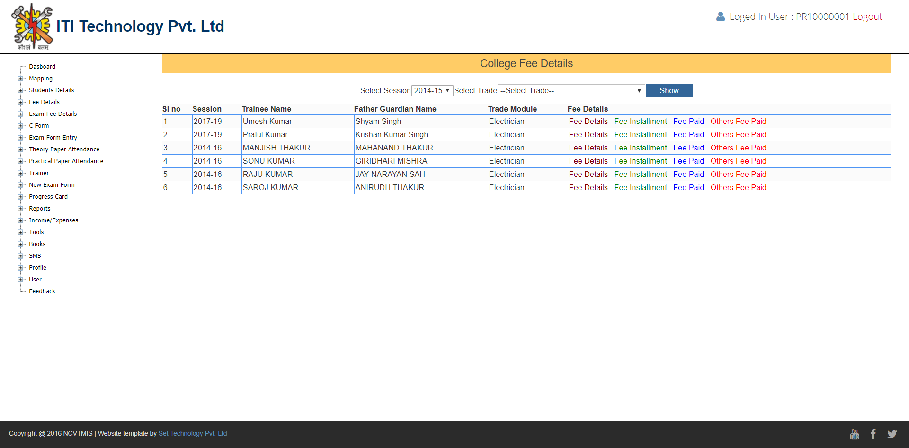The image size is (909, 448).
Task: Log out via the Logout link
Action: pyautogui.click(x=867, y=17)
